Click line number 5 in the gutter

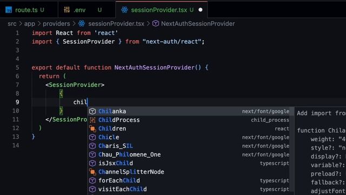(17, 67)
